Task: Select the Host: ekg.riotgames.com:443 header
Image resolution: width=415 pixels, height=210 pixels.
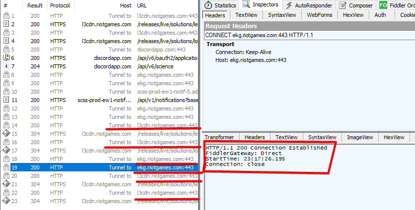Action: (x=251, y=60)
